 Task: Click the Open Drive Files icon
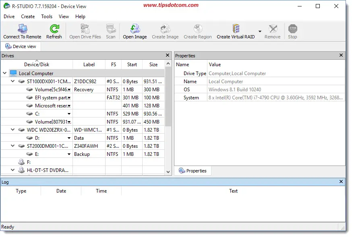[x=85, y=29]
